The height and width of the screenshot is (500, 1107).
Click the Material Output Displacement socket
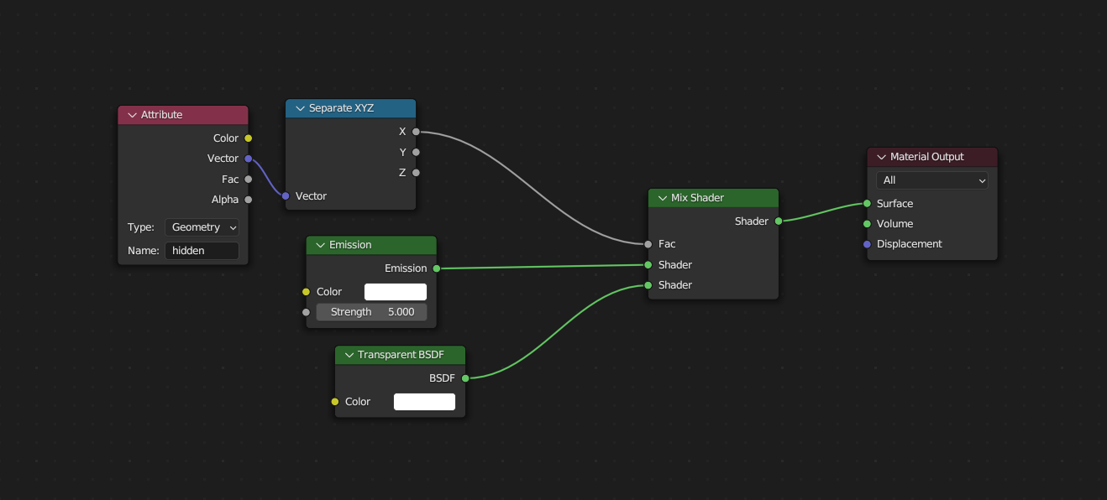pyautogui.click(x=867, y=244)
